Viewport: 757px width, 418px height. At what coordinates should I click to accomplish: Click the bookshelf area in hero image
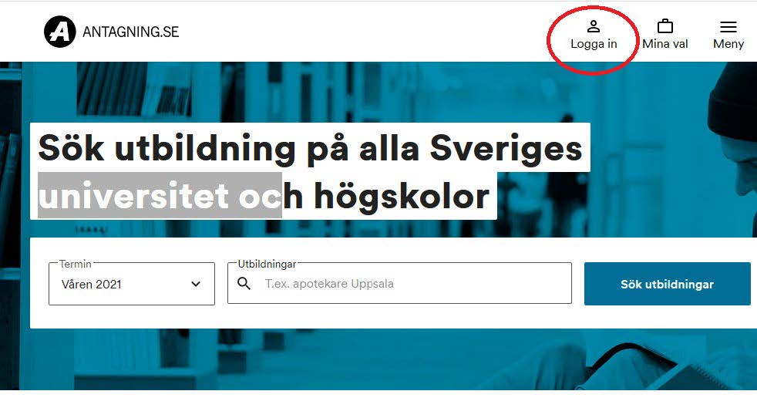(135, 89)
